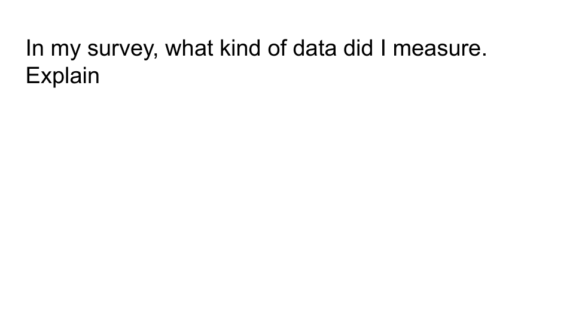
Task: Select the word "what" in the text
Action: pyautogui.click(x=189, y=49)
